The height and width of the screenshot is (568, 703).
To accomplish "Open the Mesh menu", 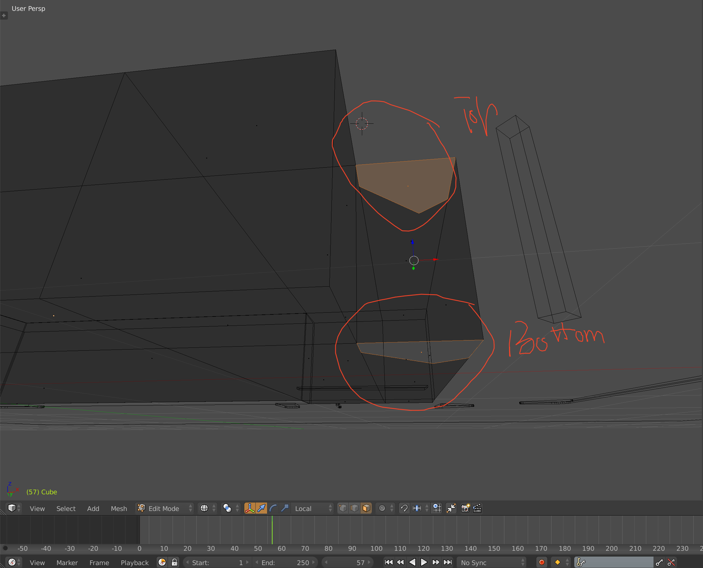I will tap(119, 508).
